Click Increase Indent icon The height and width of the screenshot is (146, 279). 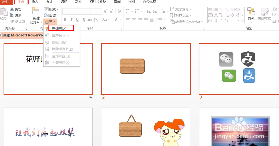[x=155, y=11]
